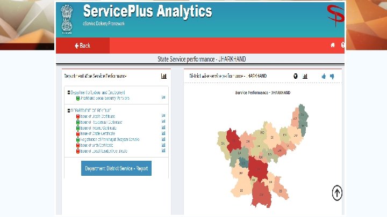Click the large dark red central district on map
Image resolution: width=387 pixels, height=217 pixels.
pyautogui.click(x=258, y=168)
